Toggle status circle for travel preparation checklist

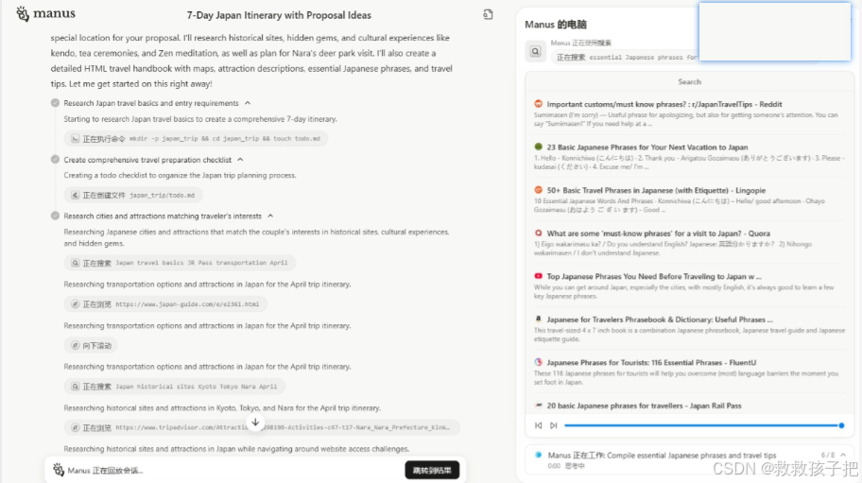coord(55,160)
